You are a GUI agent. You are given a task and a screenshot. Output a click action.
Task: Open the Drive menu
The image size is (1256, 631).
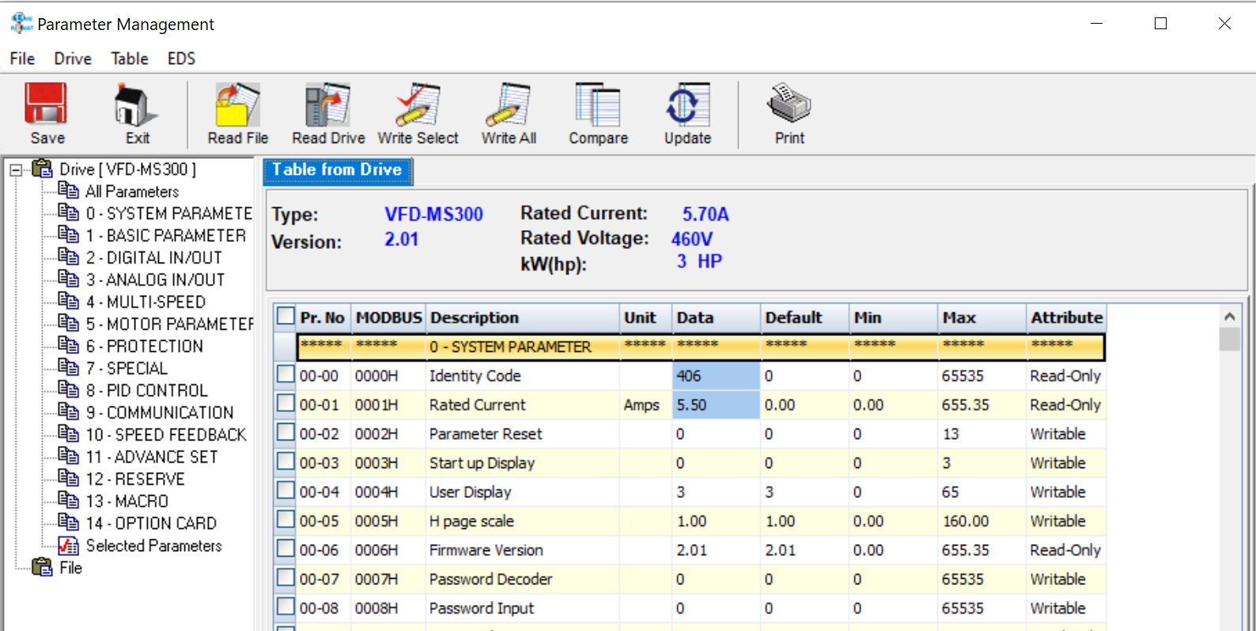pos(73,59)
